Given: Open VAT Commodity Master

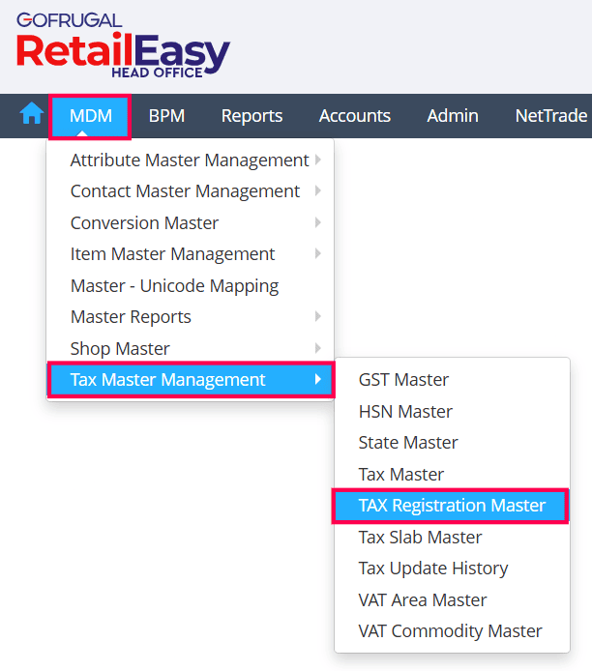Looking at the screenshot, I should click(452, 631).
